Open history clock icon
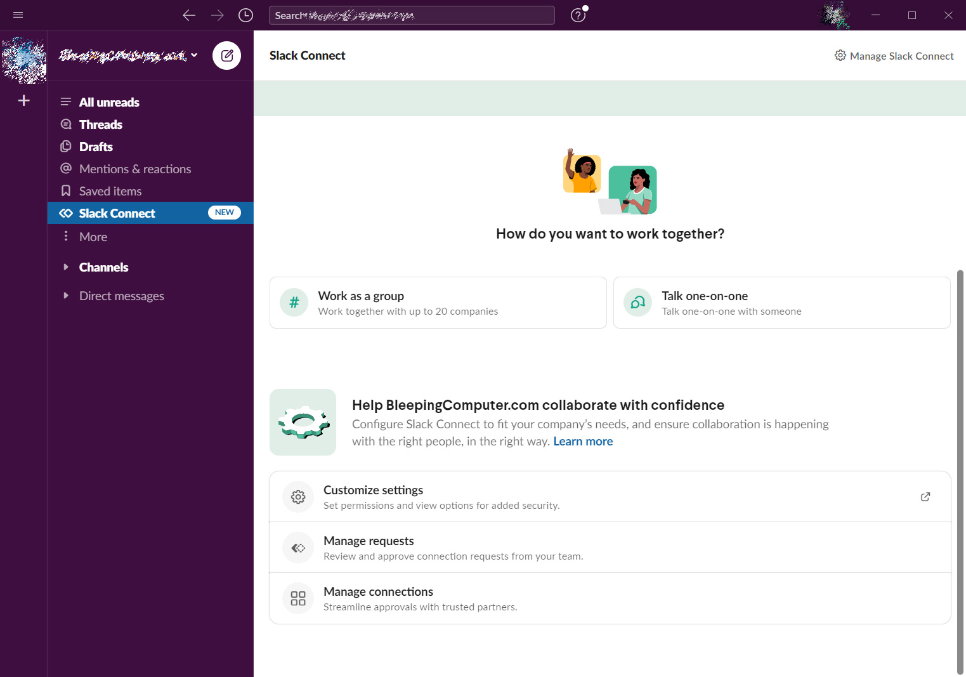Viewport: 966px width, 677px height. point(245,15)
